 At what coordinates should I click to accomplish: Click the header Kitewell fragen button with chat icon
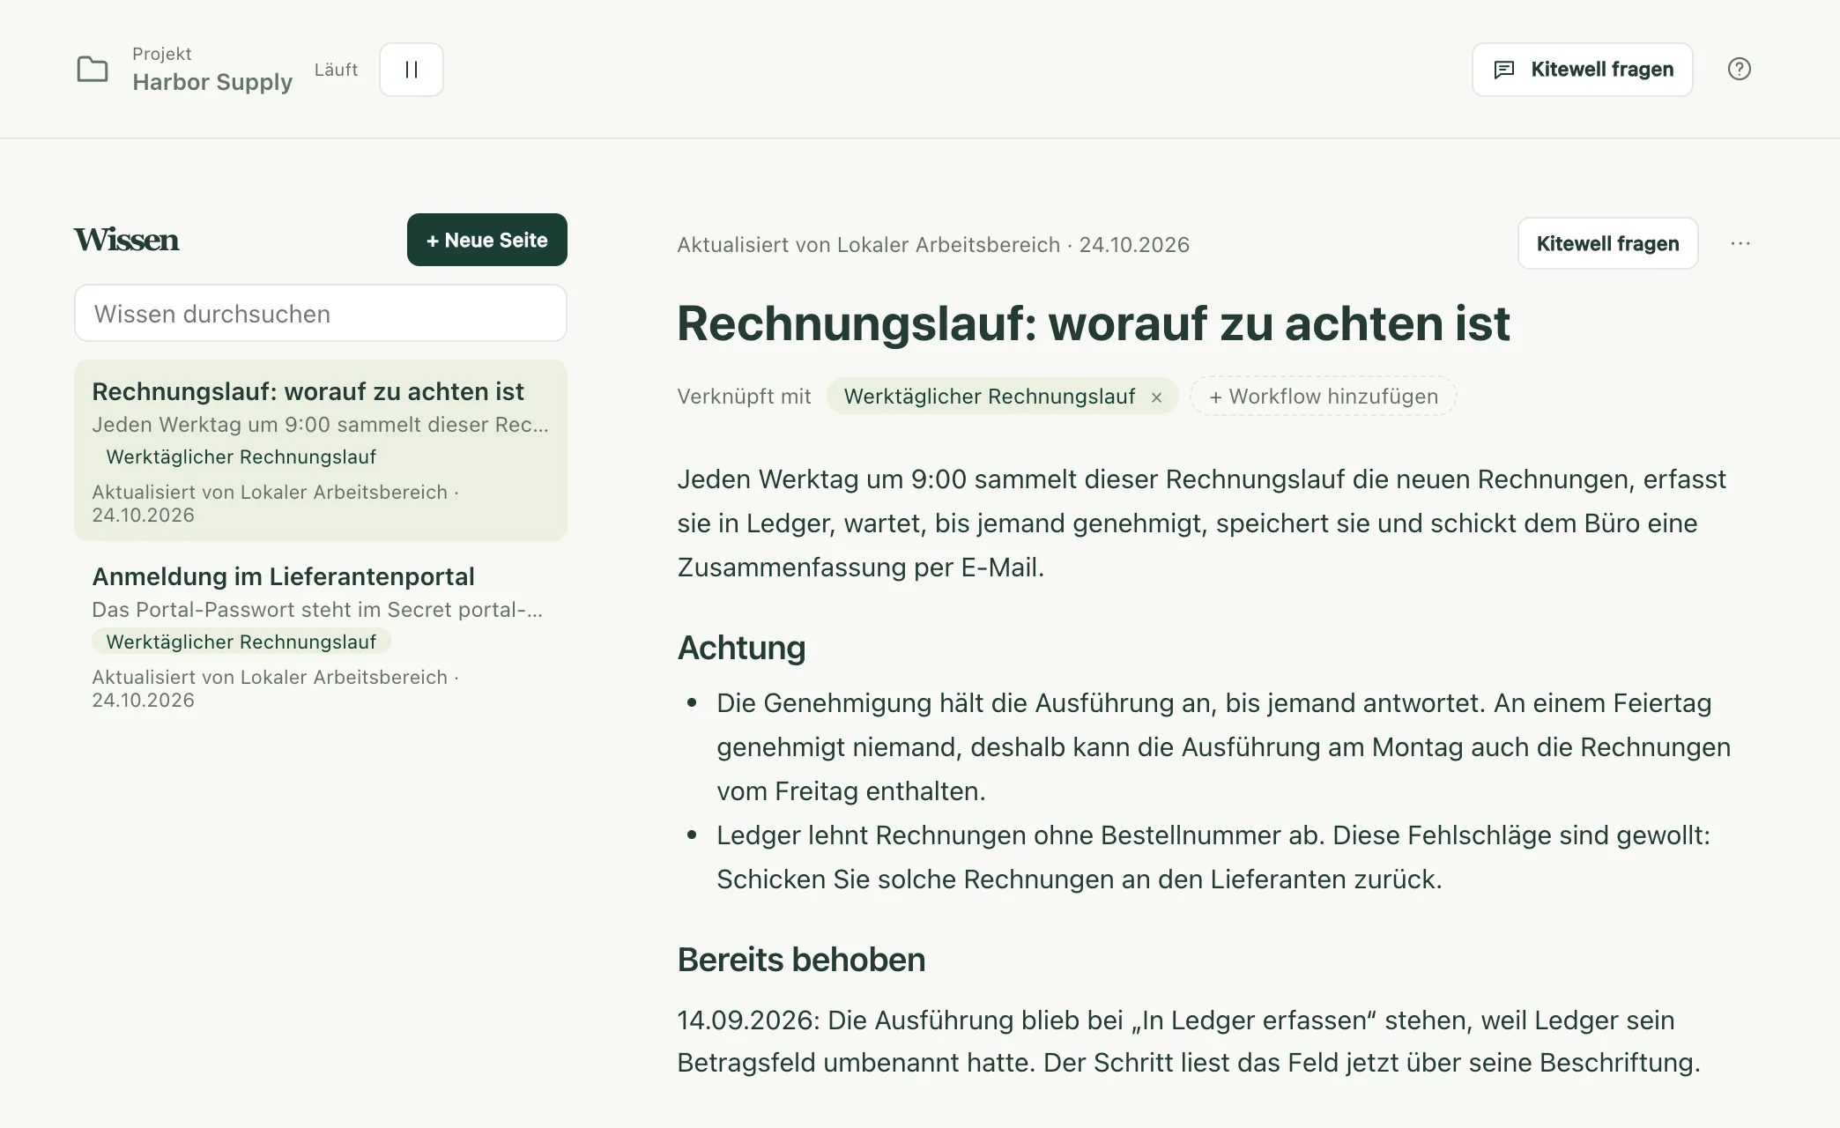1582,70
